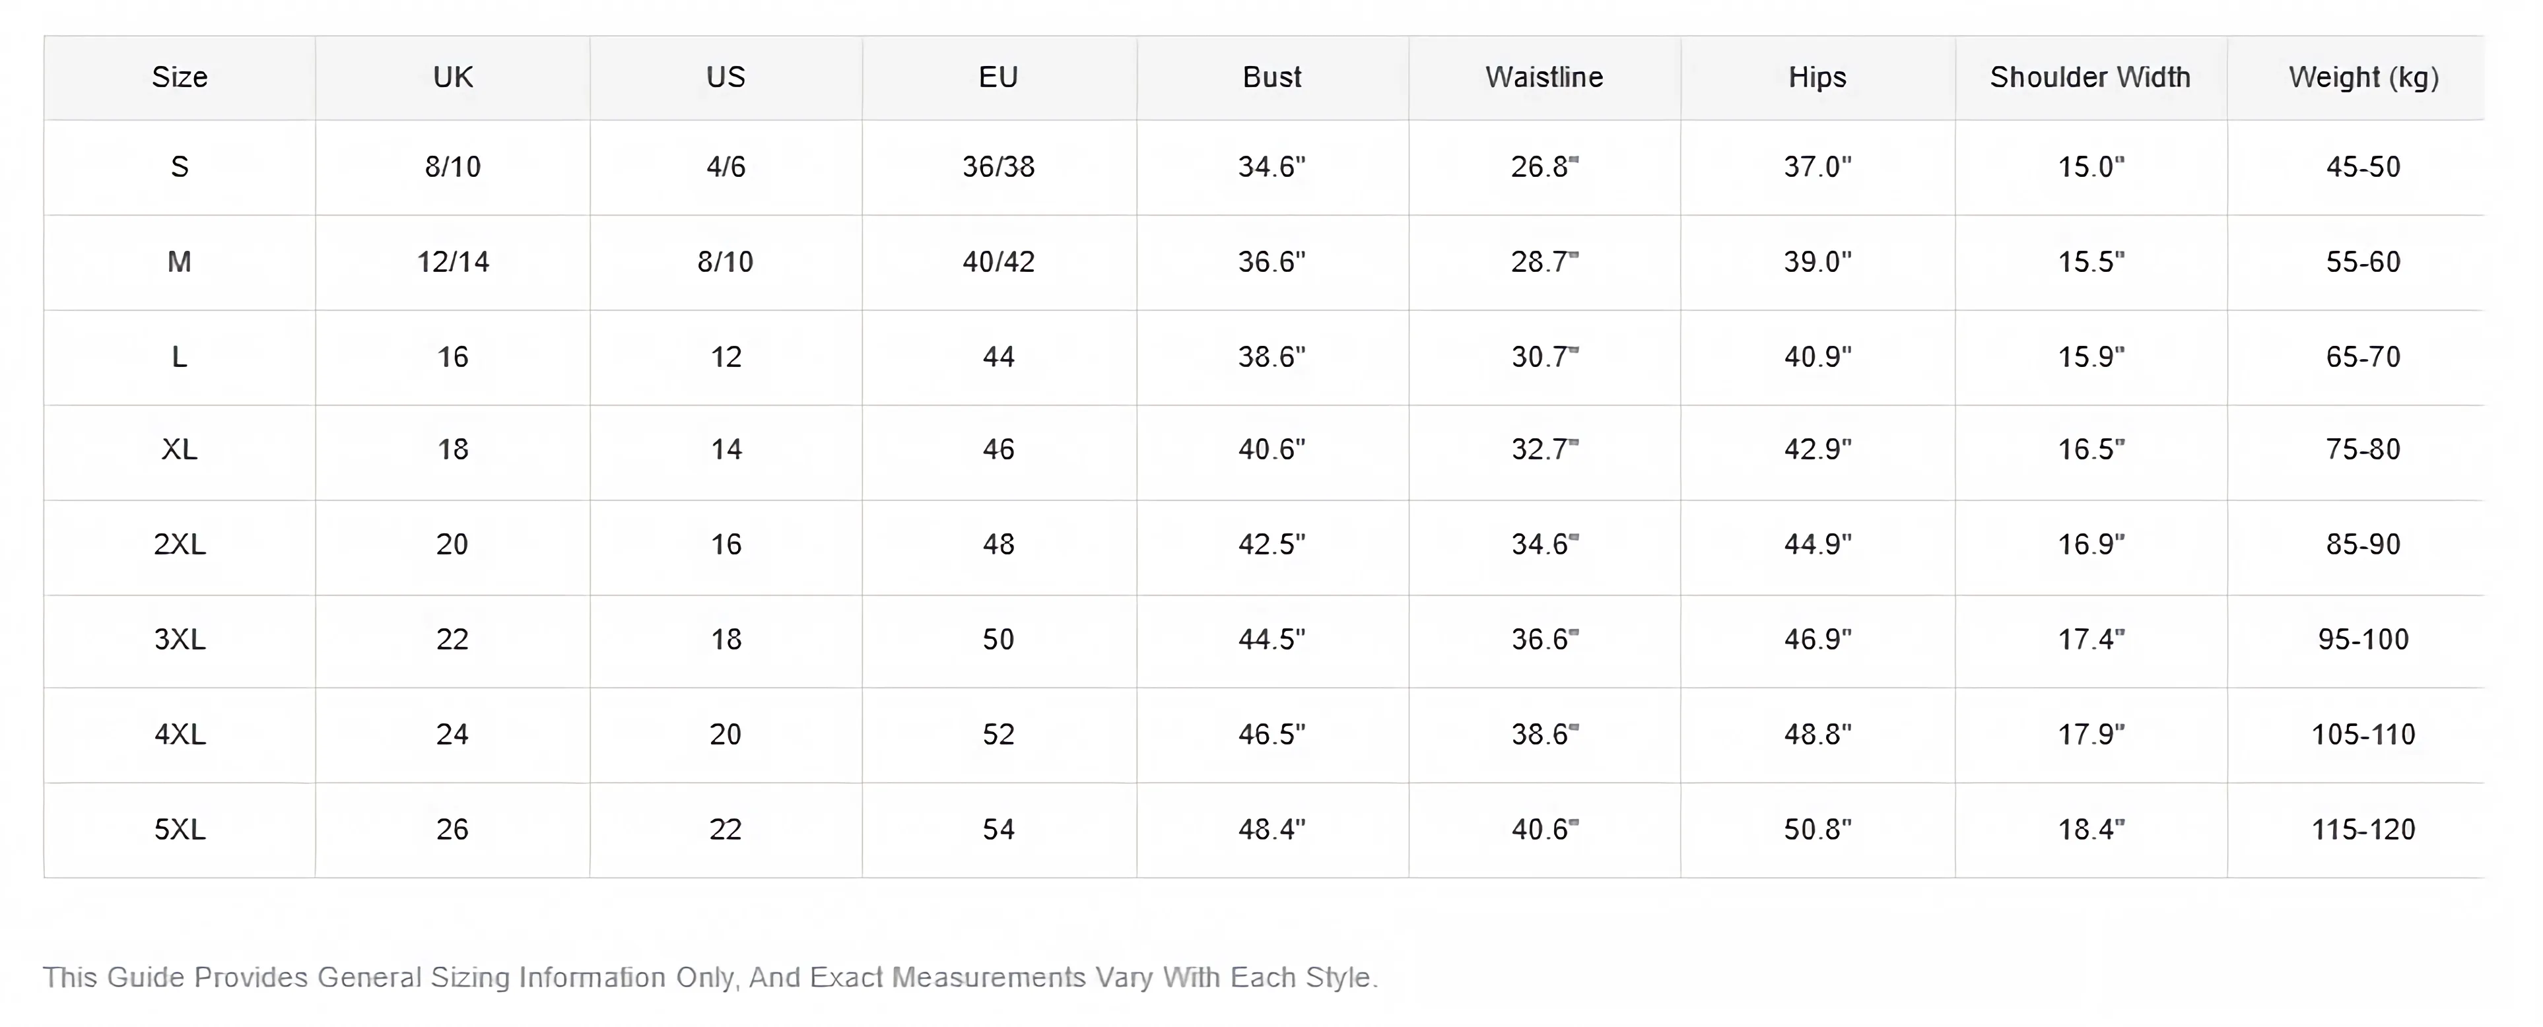Viewport: 2543px width, 1027px height.
Task: Select the S size row label
Action: click(180, 168)
